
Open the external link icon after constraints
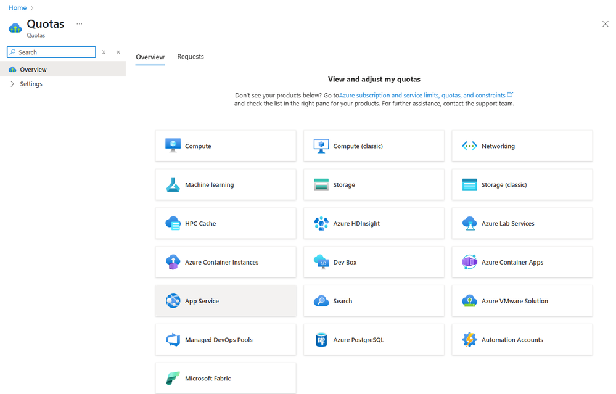(x=510, y=95)
